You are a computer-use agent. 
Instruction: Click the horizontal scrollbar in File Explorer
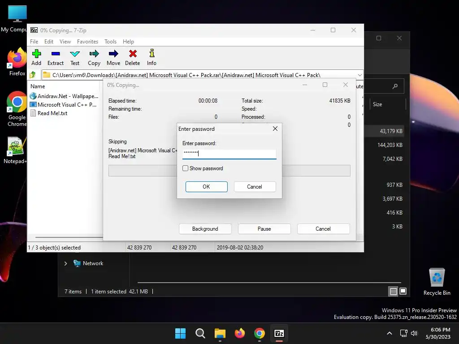tap(269, 283)
